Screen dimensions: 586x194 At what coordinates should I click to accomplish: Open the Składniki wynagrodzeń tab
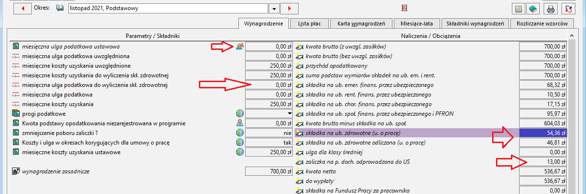pos(475,24)
